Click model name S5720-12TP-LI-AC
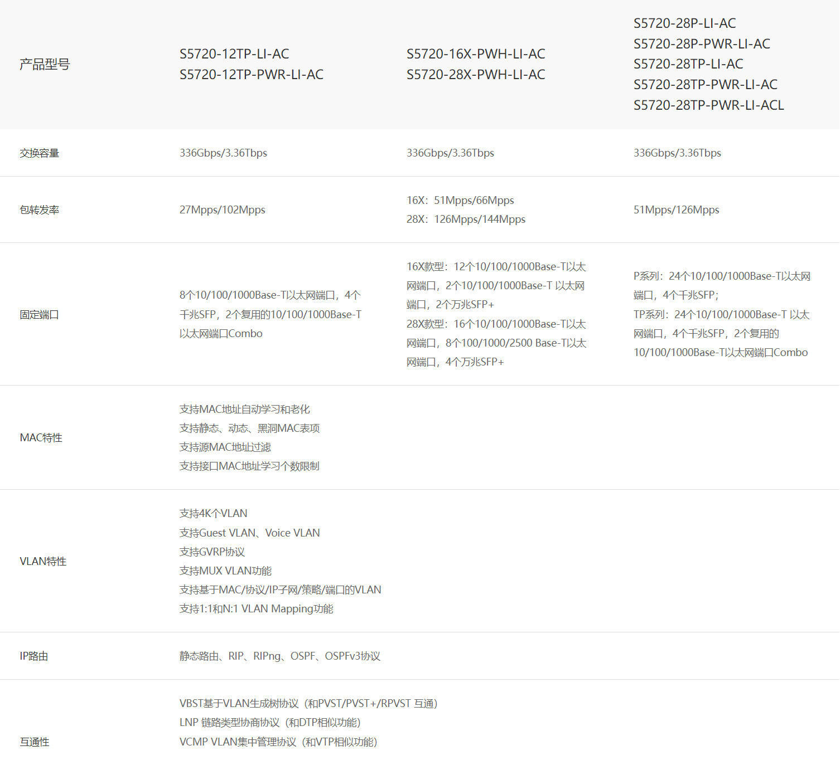 click(x=234, y=54)
